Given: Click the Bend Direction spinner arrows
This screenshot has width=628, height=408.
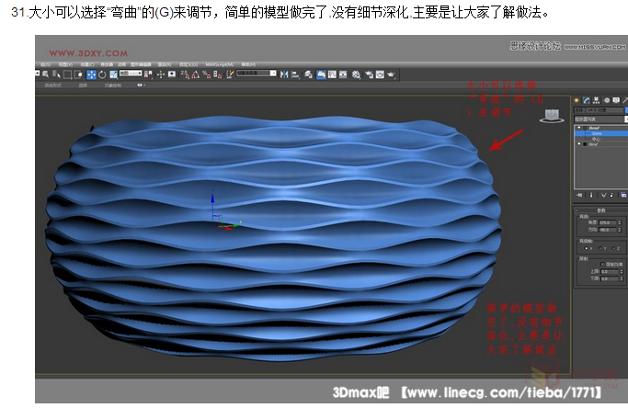Looking at the screenshot, I should tap(620, 230).
